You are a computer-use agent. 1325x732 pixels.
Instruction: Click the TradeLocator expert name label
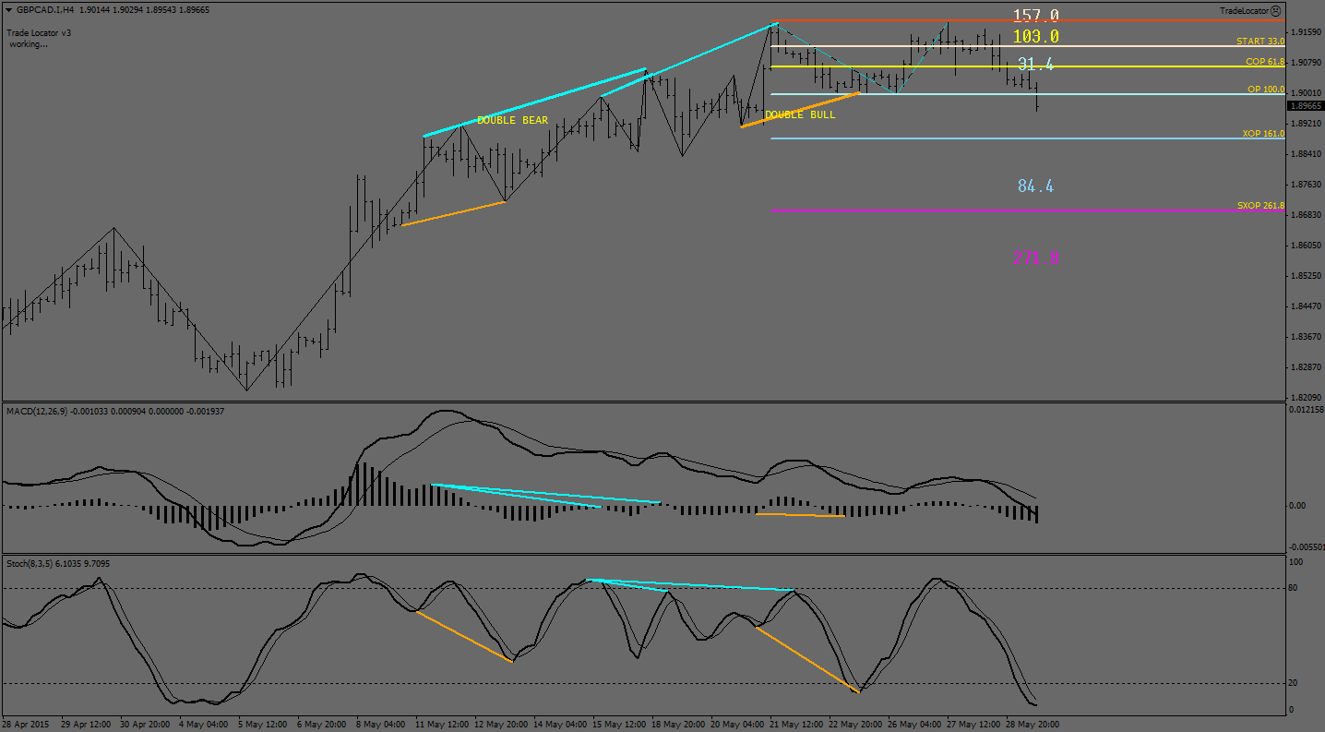click(x=1243, y=11)
